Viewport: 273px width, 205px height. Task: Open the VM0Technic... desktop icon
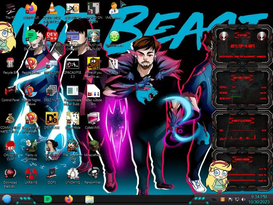[x=114, y=11]
